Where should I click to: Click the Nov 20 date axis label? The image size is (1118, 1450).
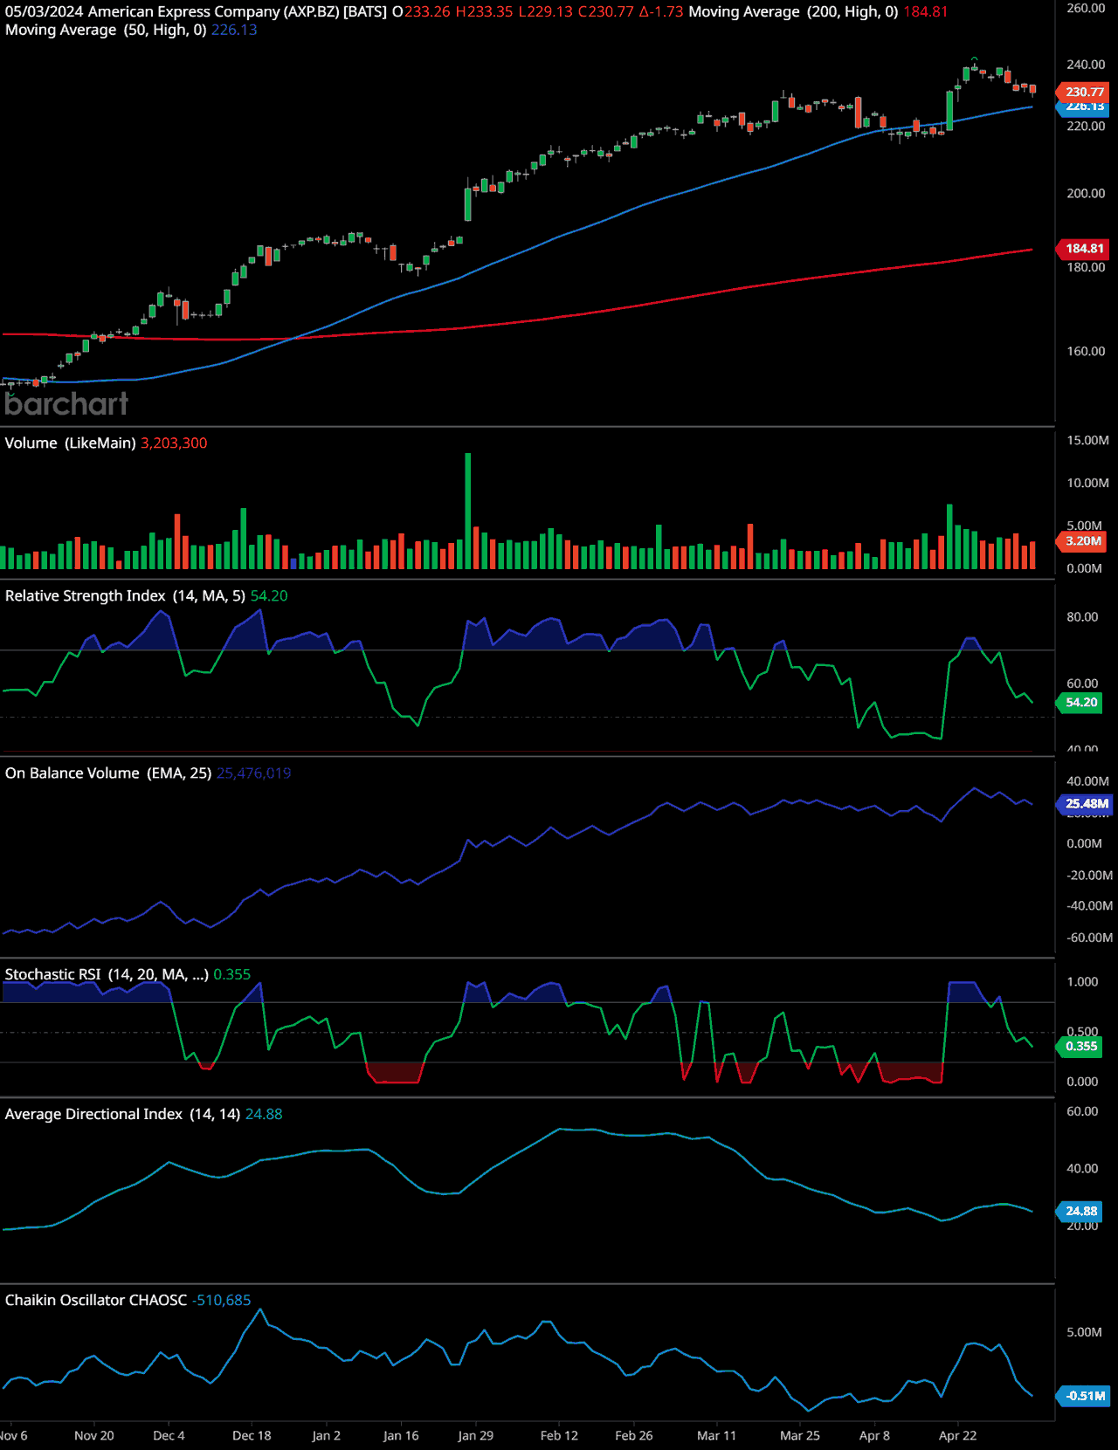94,1436
